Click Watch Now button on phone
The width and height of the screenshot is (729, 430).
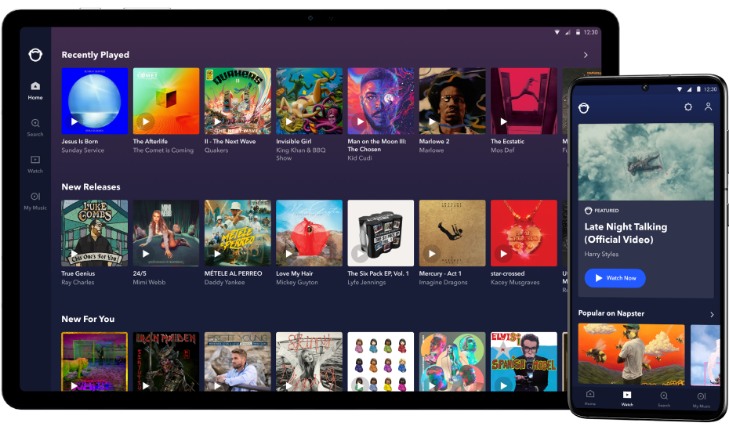click(x=615, y=278)
